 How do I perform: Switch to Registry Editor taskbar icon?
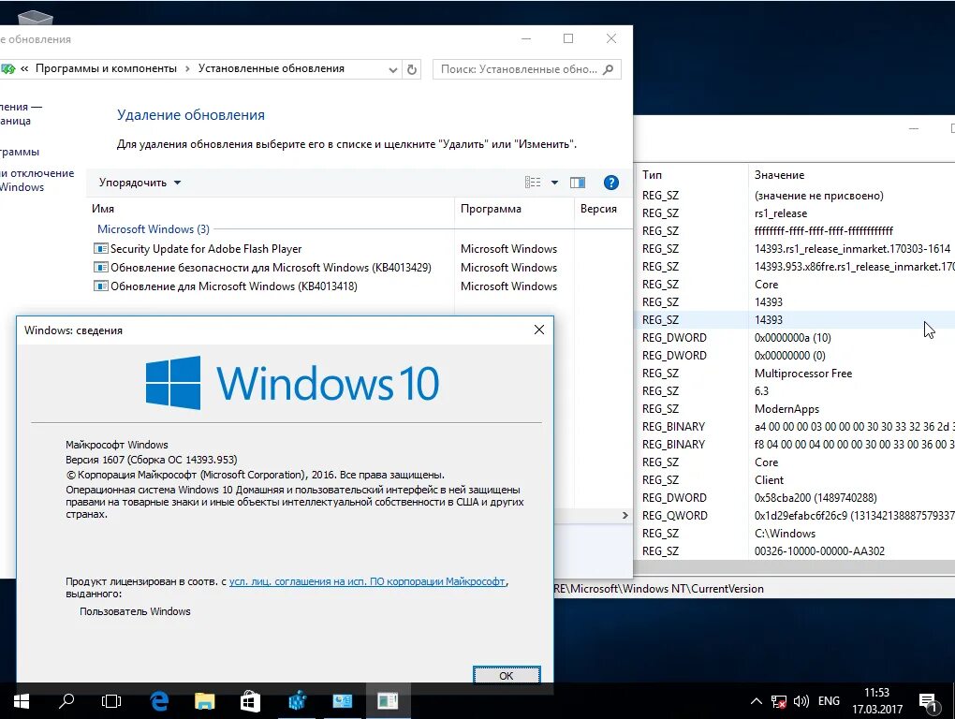(297, 701)
